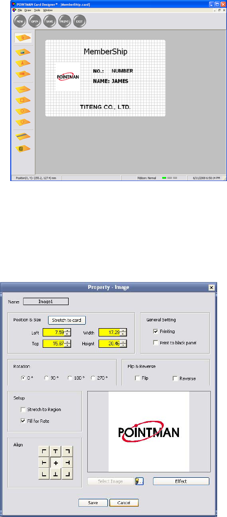This screenshot has width=227, height=517.
Task: Align image to top-left corner
Action: [44, 452]
